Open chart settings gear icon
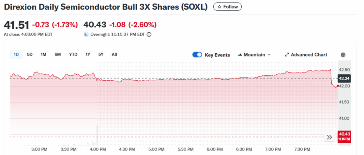364x155 pixels. pyautogui.click(x=343, y=55)
